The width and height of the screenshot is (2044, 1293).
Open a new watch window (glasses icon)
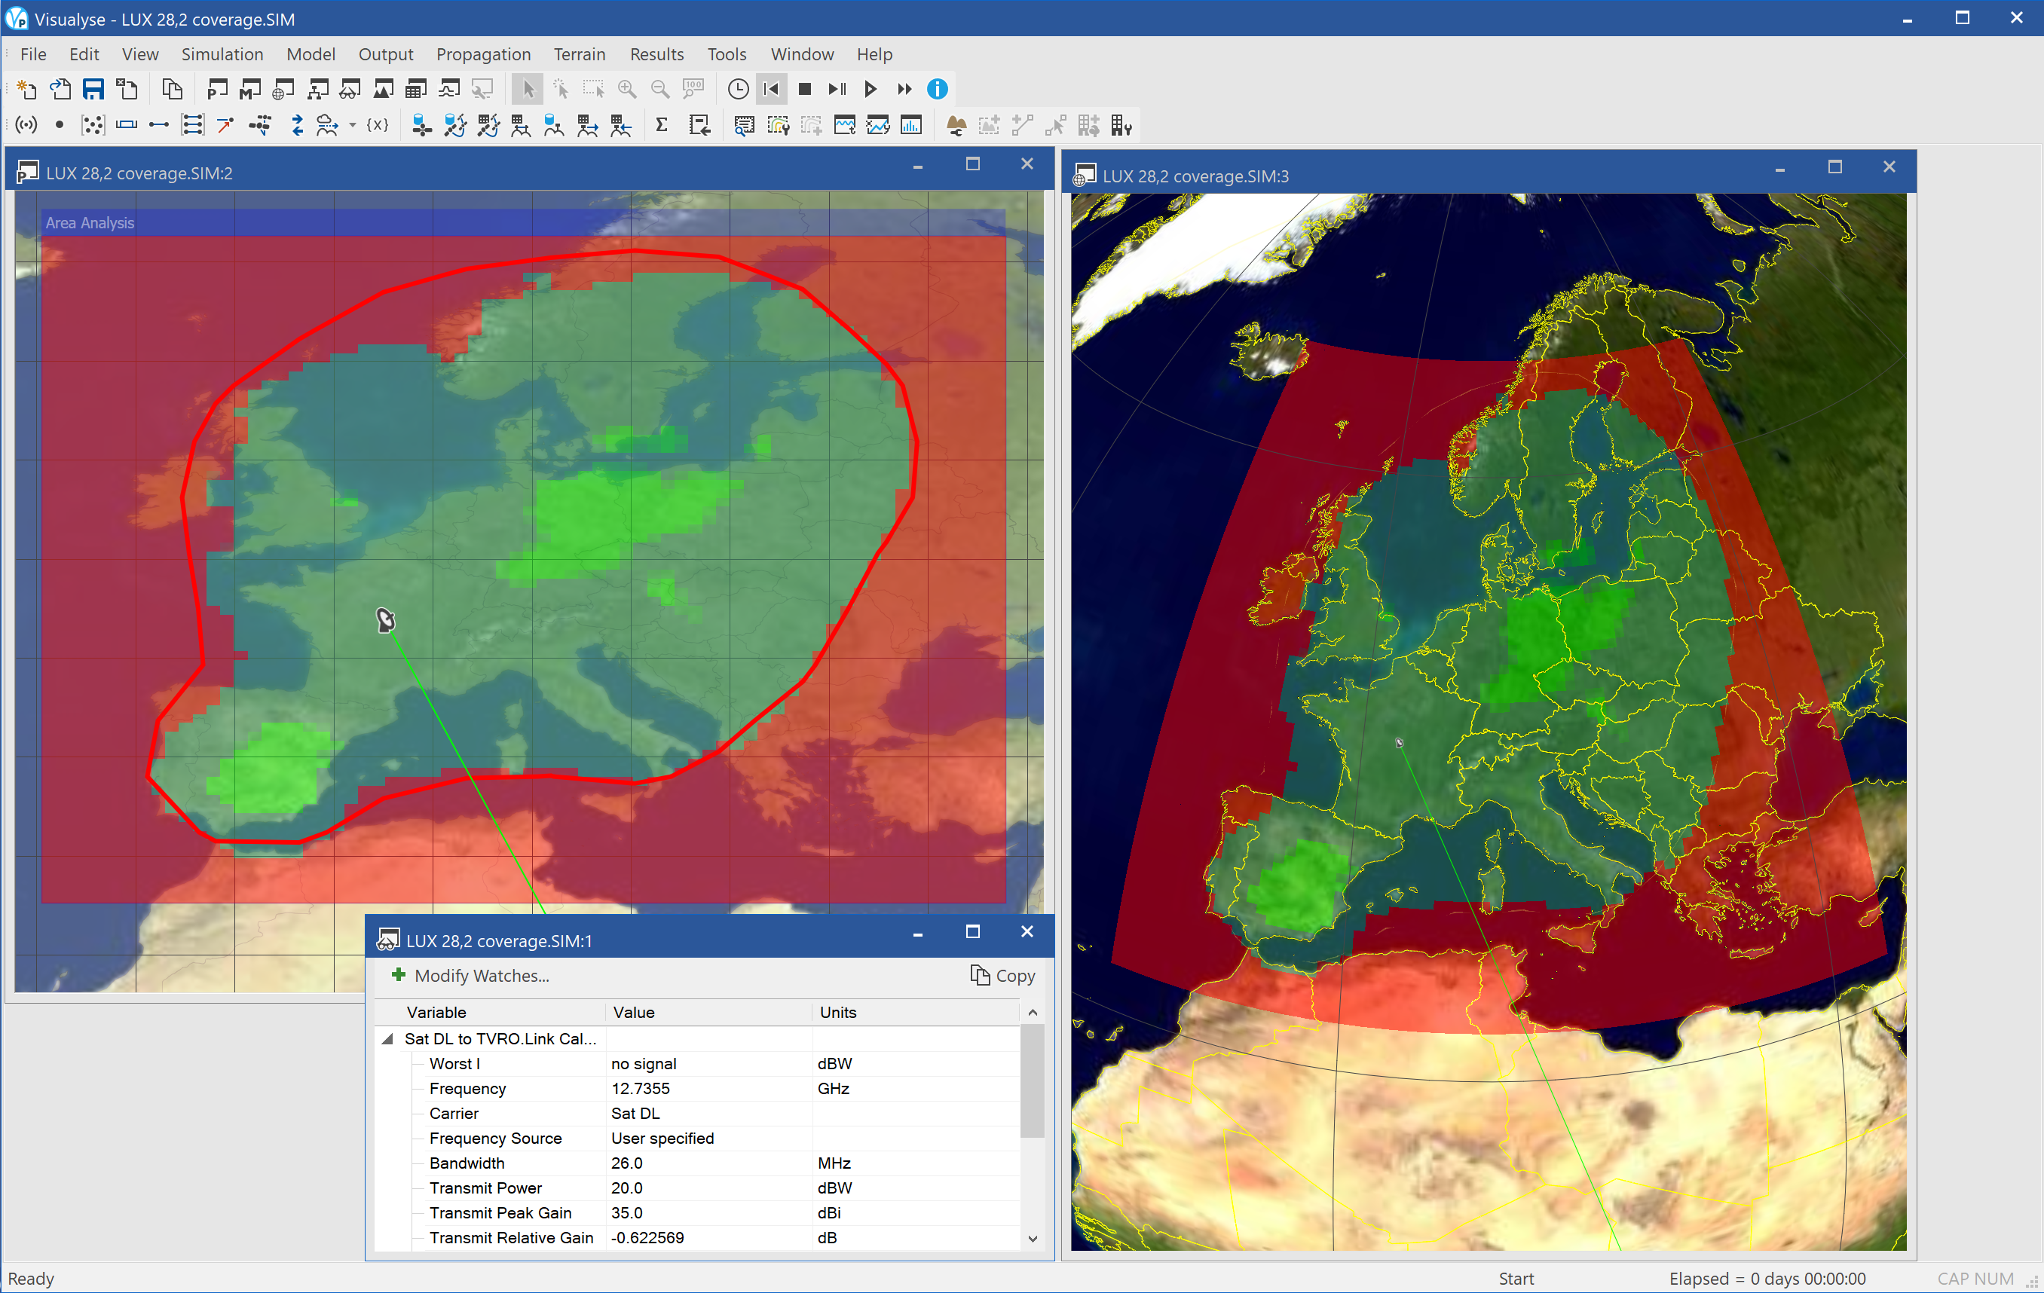tap(350, 89)
